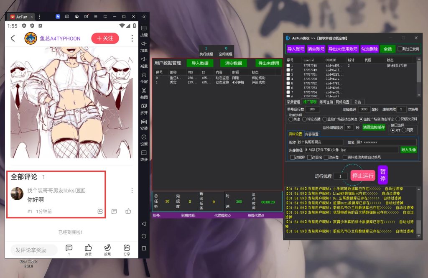Switch to the 公告 tab
This screenshot has height=278, width=428.
[358, 102]
